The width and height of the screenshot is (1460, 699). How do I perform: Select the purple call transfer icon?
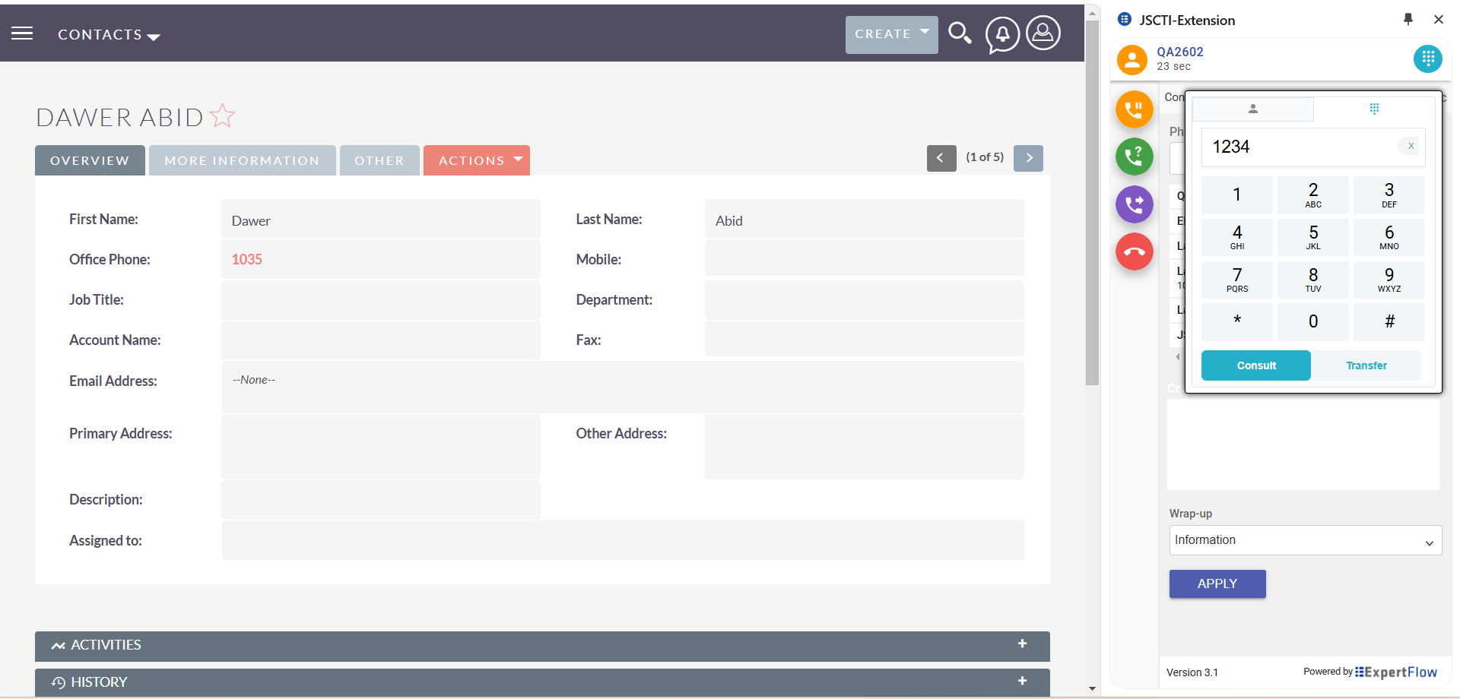[1134, 204]
